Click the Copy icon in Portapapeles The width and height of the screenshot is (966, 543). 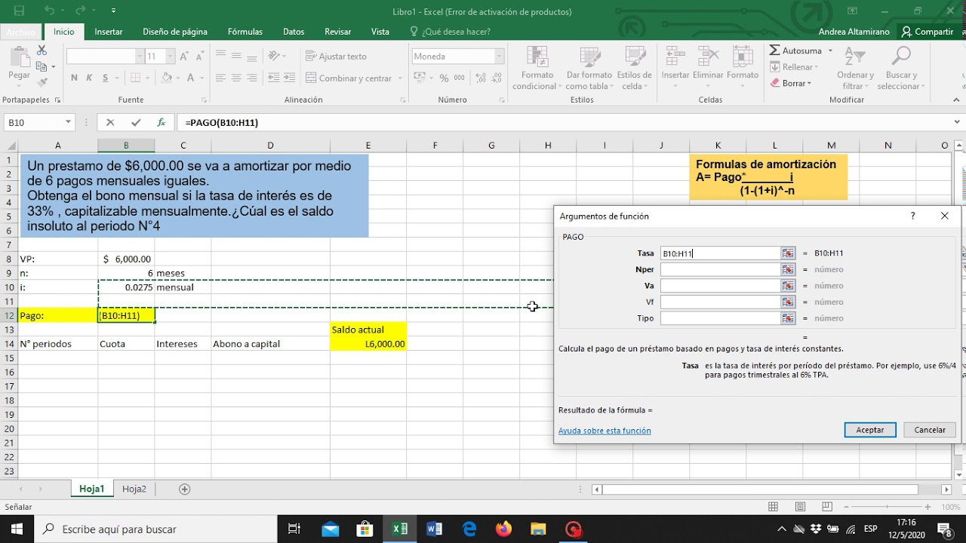click(41, 66)
